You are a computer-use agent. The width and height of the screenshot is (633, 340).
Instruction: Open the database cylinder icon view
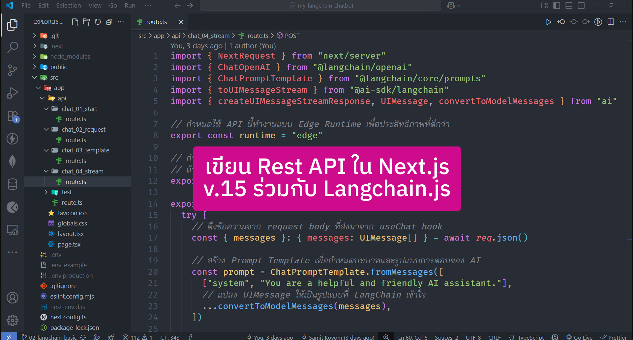click(x=13, y=184)
